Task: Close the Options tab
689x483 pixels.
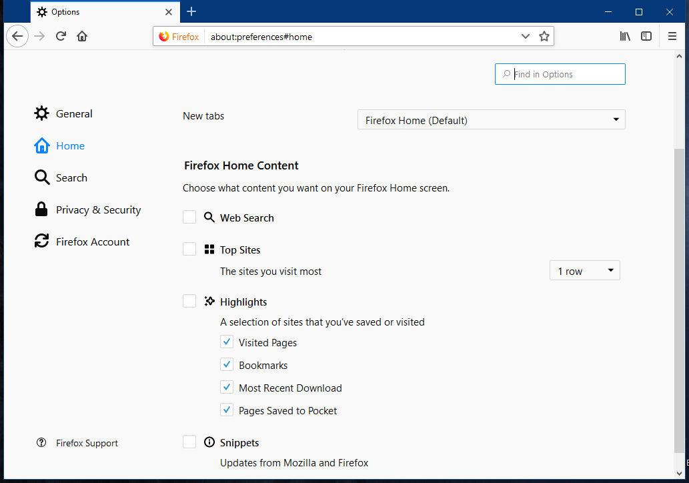Action: pyautogui.click(x=169, y=12)
